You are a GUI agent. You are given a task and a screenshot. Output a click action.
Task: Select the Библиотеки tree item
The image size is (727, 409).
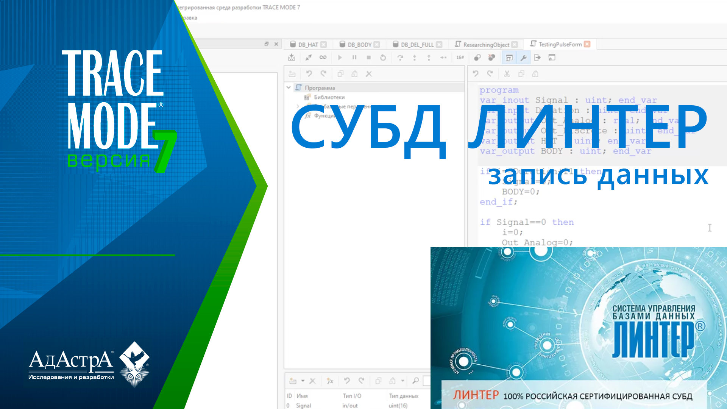point(329,97)
